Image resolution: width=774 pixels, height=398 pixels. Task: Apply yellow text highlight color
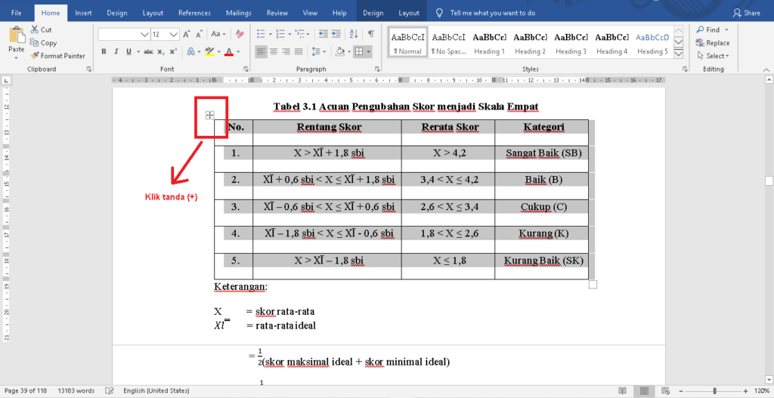coord(209,51)
